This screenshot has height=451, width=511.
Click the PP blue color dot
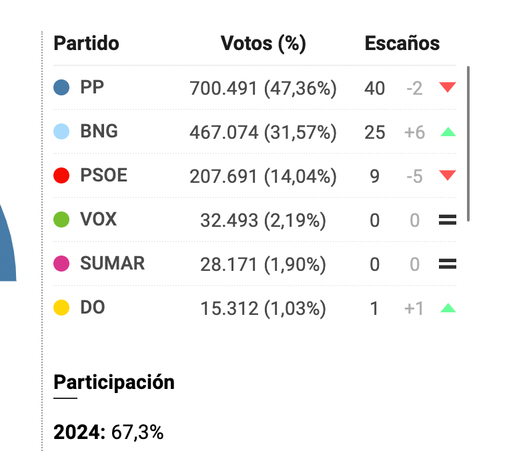[61, 87]
